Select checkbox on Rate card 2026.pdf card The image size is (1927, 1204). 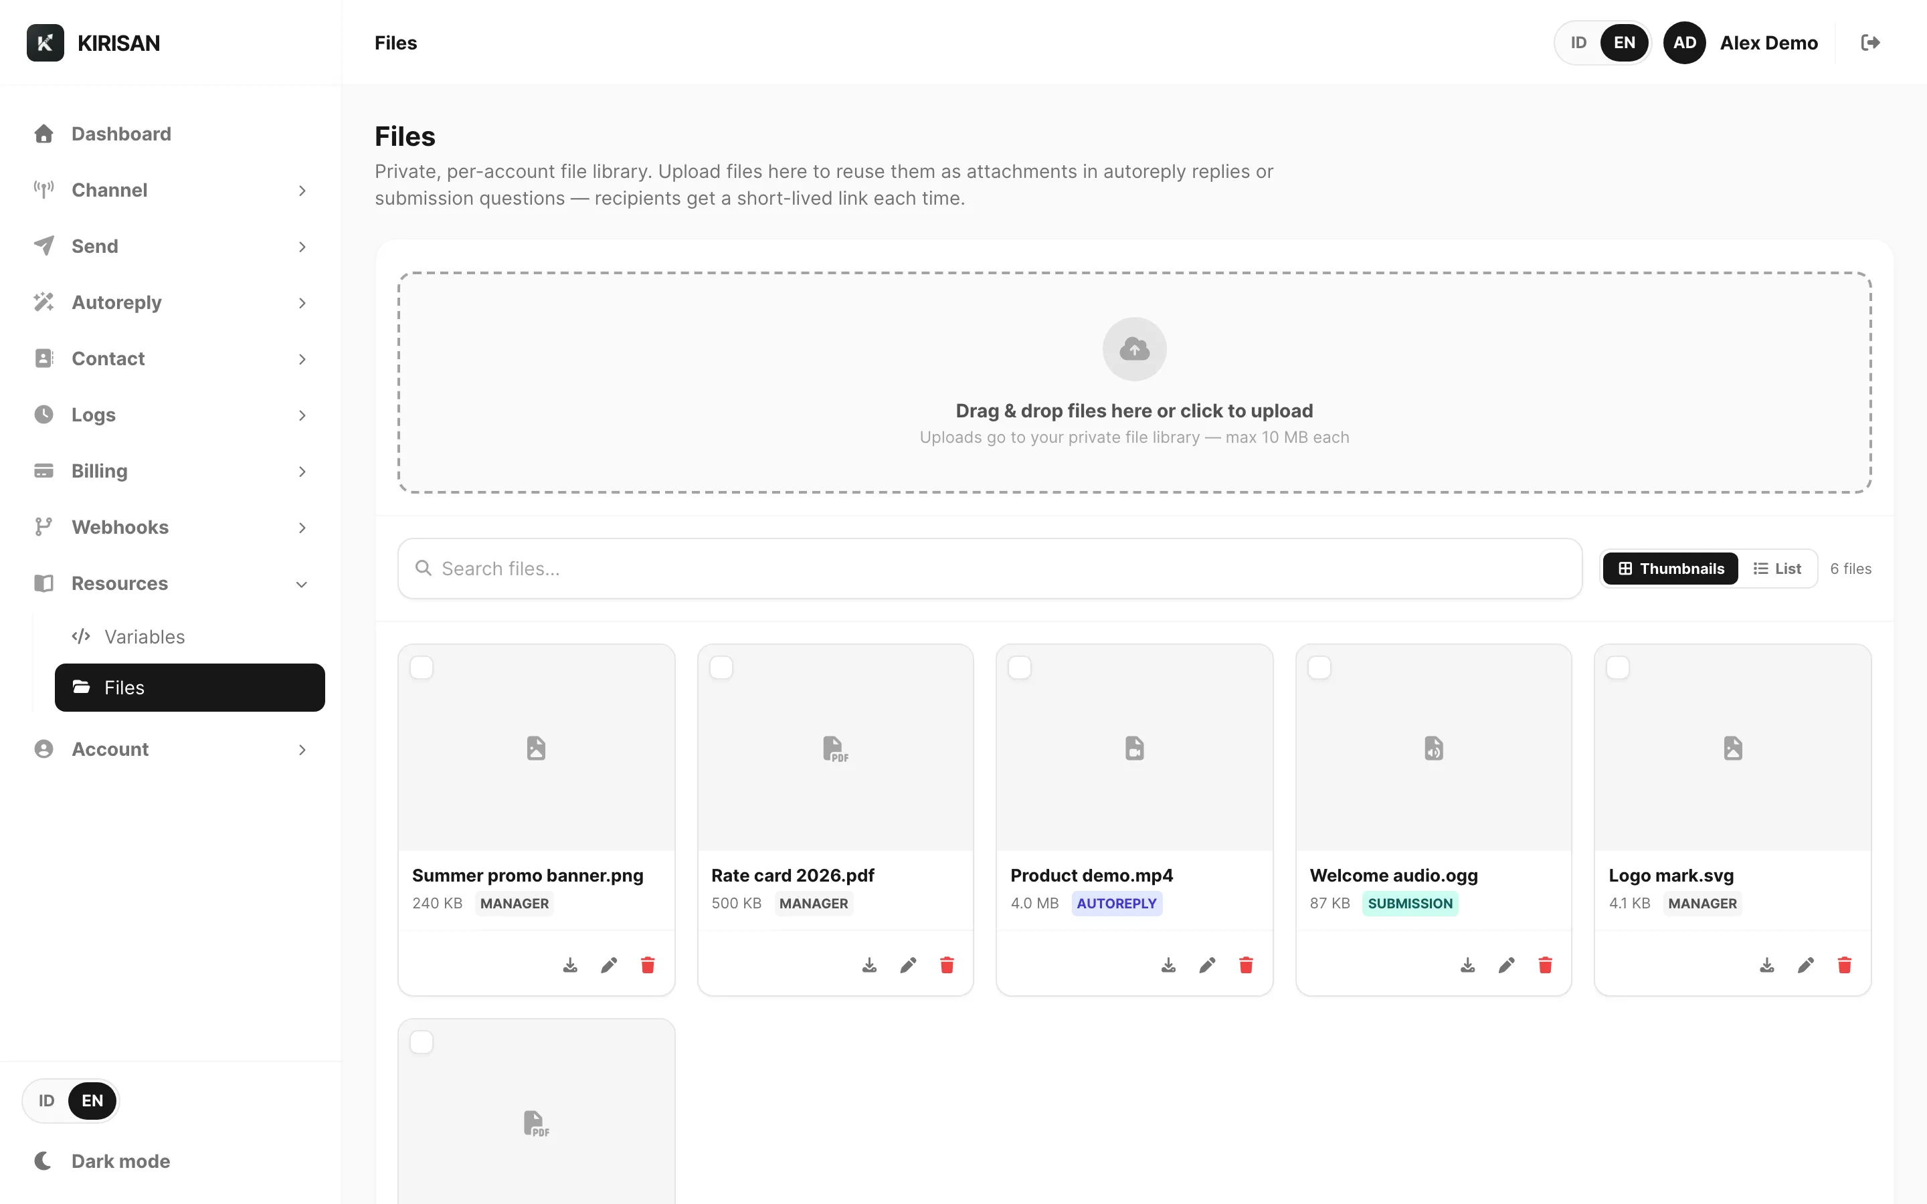[721, 668]
